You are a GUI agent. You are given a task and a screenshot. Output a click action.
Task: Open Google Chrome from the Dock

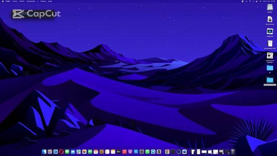pos(167,152)
